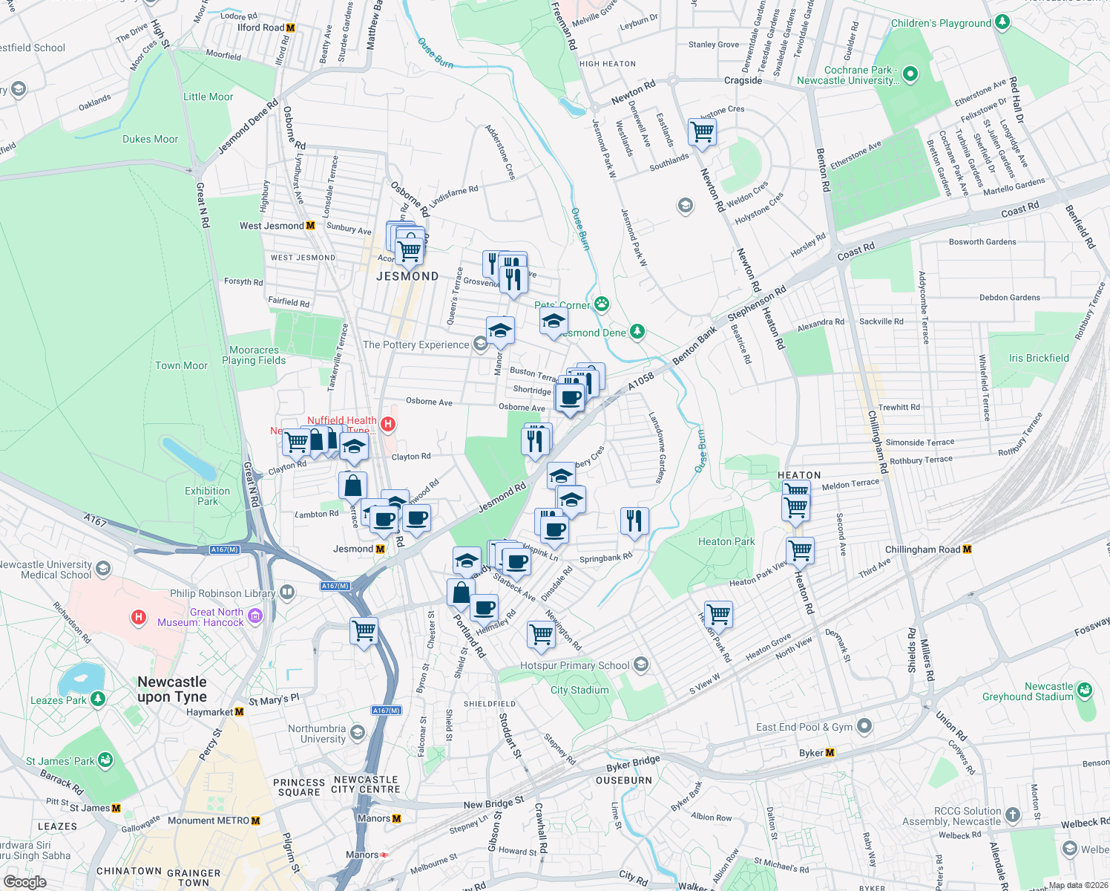
Task: Click the graduation cap icon near The Pottery Experience
Action: (x=501, y=331)
